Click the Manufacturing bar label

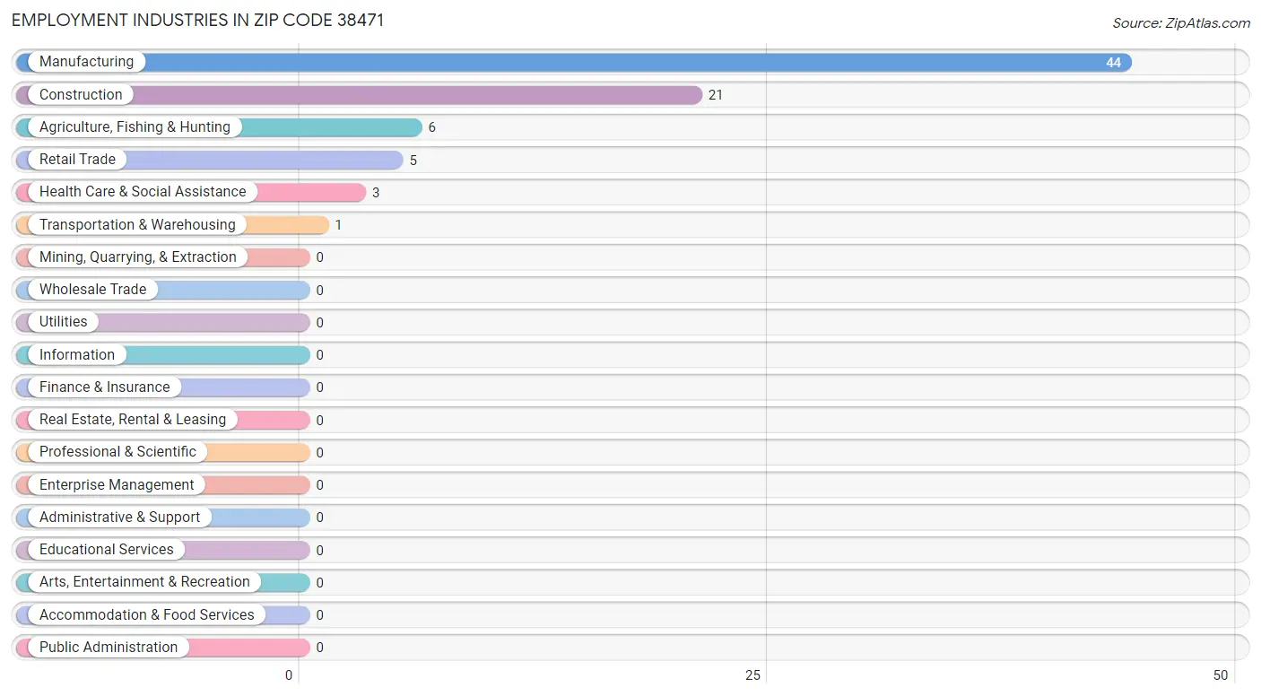click(x=86, y=62)
